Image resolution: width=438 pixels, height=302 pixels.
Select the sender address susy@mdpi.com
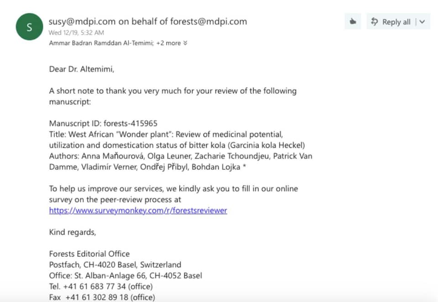point(82,21)
